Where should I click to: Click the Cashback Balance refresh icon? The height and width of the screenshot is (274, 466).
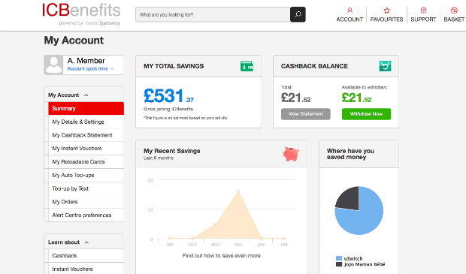385,66
